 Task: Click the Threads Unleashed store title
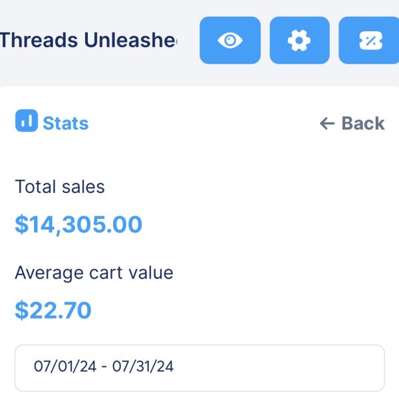[x=88, y=41]
